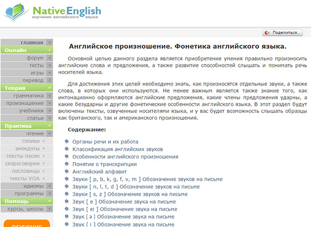Click bullet icon beside Понятие о транскрипции
This screenshot has width=311, height=227.
pyautogui.click(x=66, y=164)
